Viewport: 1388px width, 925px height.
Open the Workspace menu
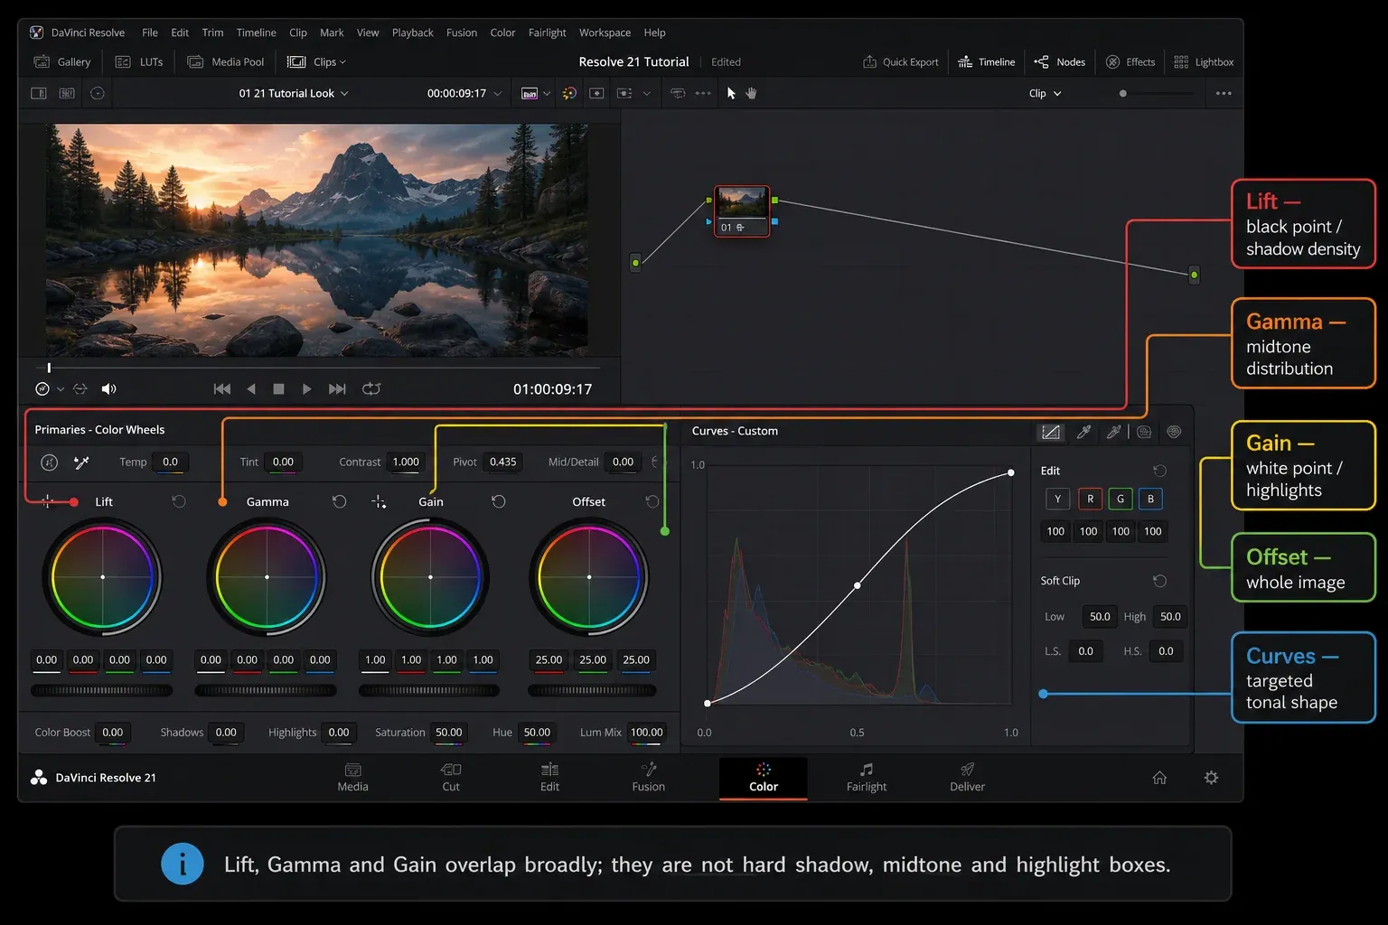coord(605,33)
